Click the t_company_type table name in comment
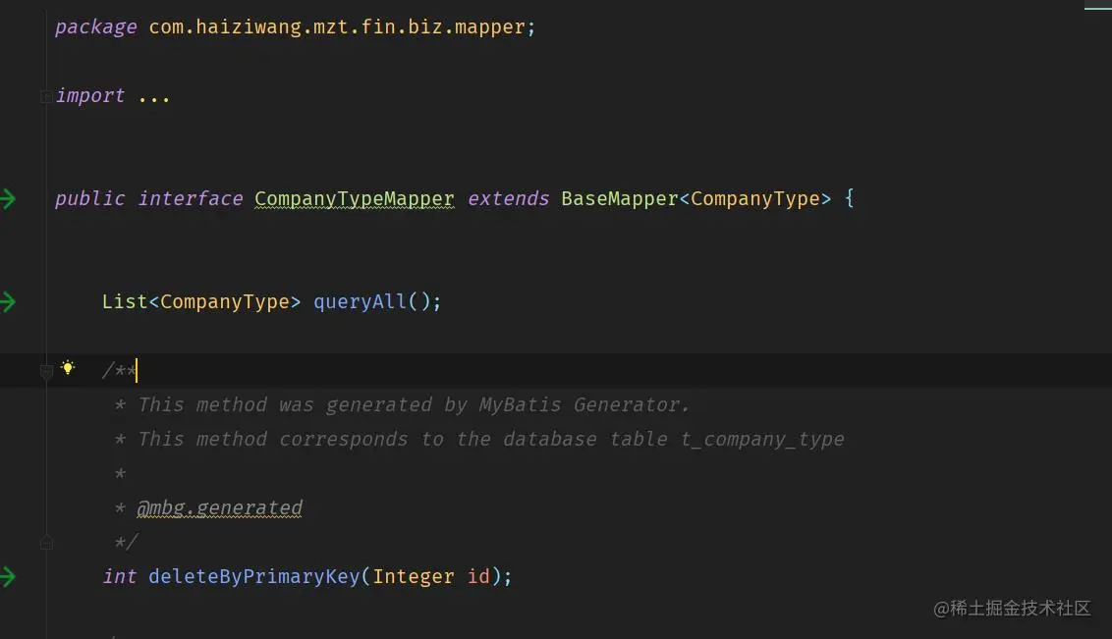 coord(762,439)
